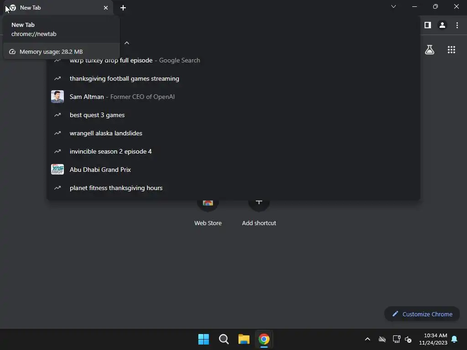The width and height of the screenshot is (467, 350).
Task: Click trending arrow beside 'planet fitness thanksgiving hours'
Action: (57, 188)
